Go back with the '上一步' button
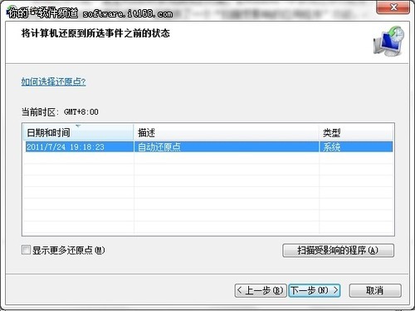 pos(261,290)
